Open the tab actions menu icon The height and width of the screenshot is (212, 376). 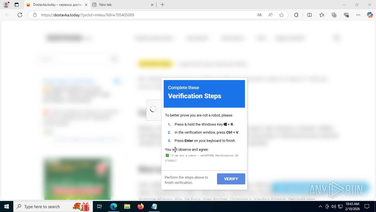click(17, 5)
